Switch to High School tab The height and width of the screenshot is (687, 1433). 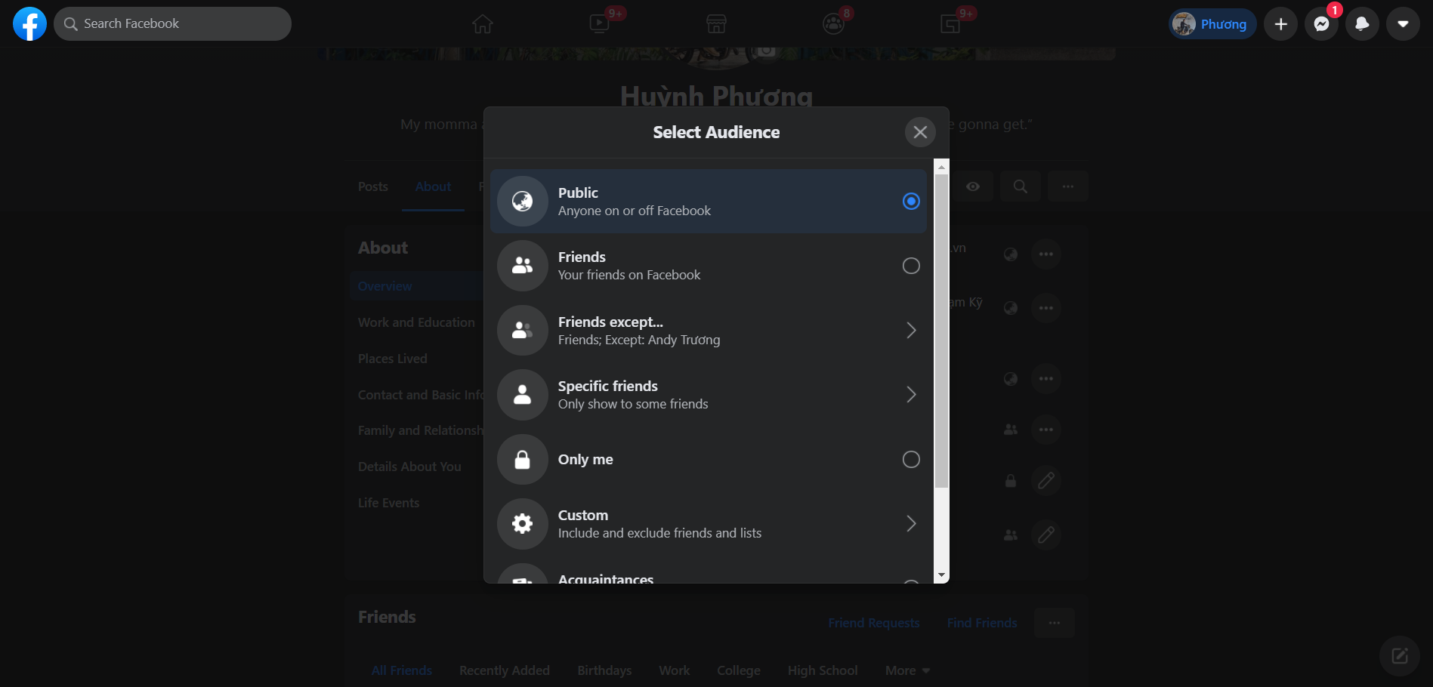coord(823,670)
